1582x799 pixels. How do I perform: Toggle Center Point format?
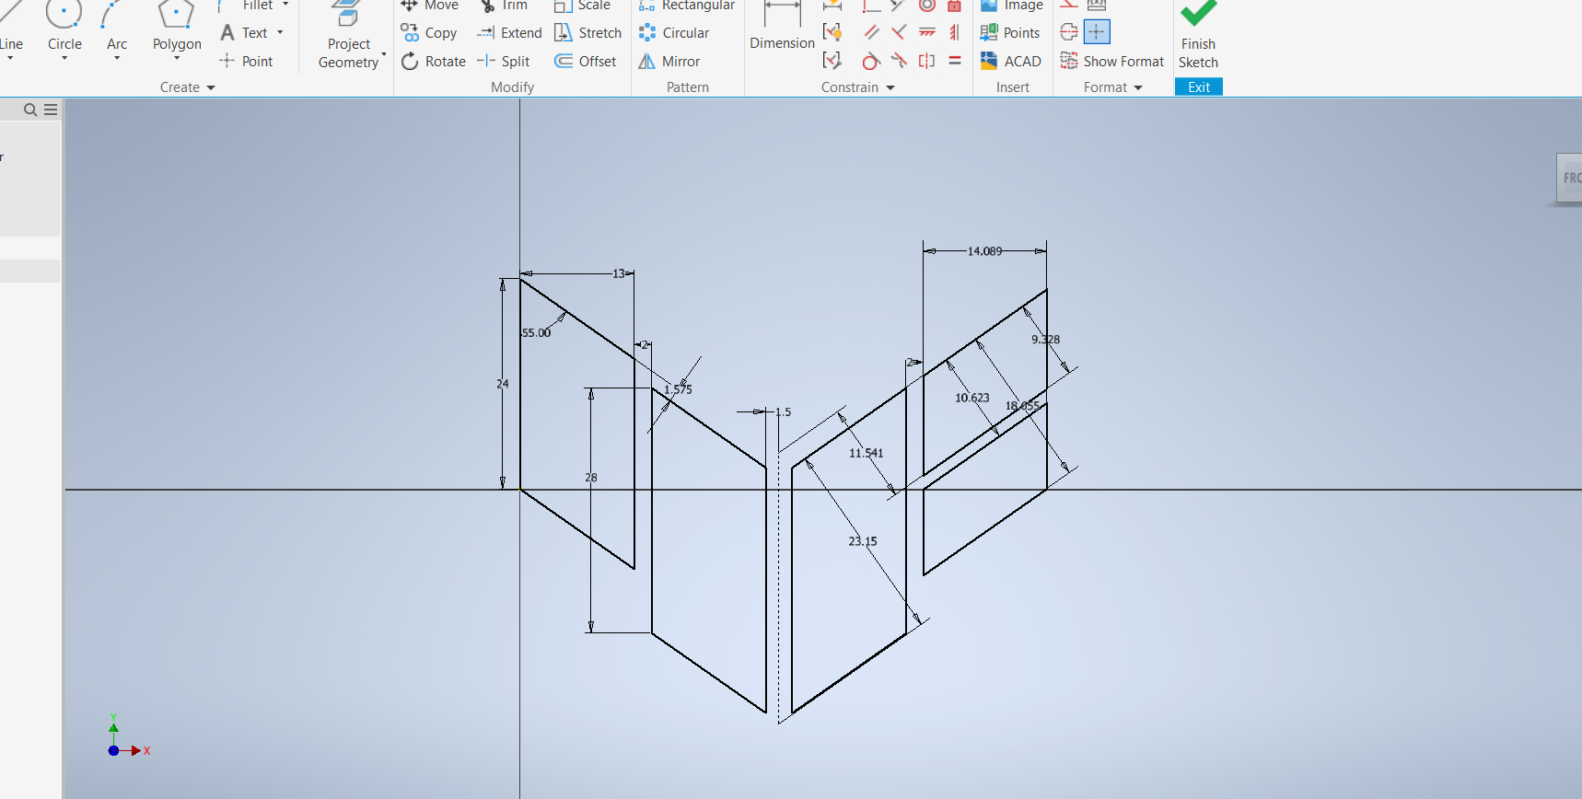1097,32
